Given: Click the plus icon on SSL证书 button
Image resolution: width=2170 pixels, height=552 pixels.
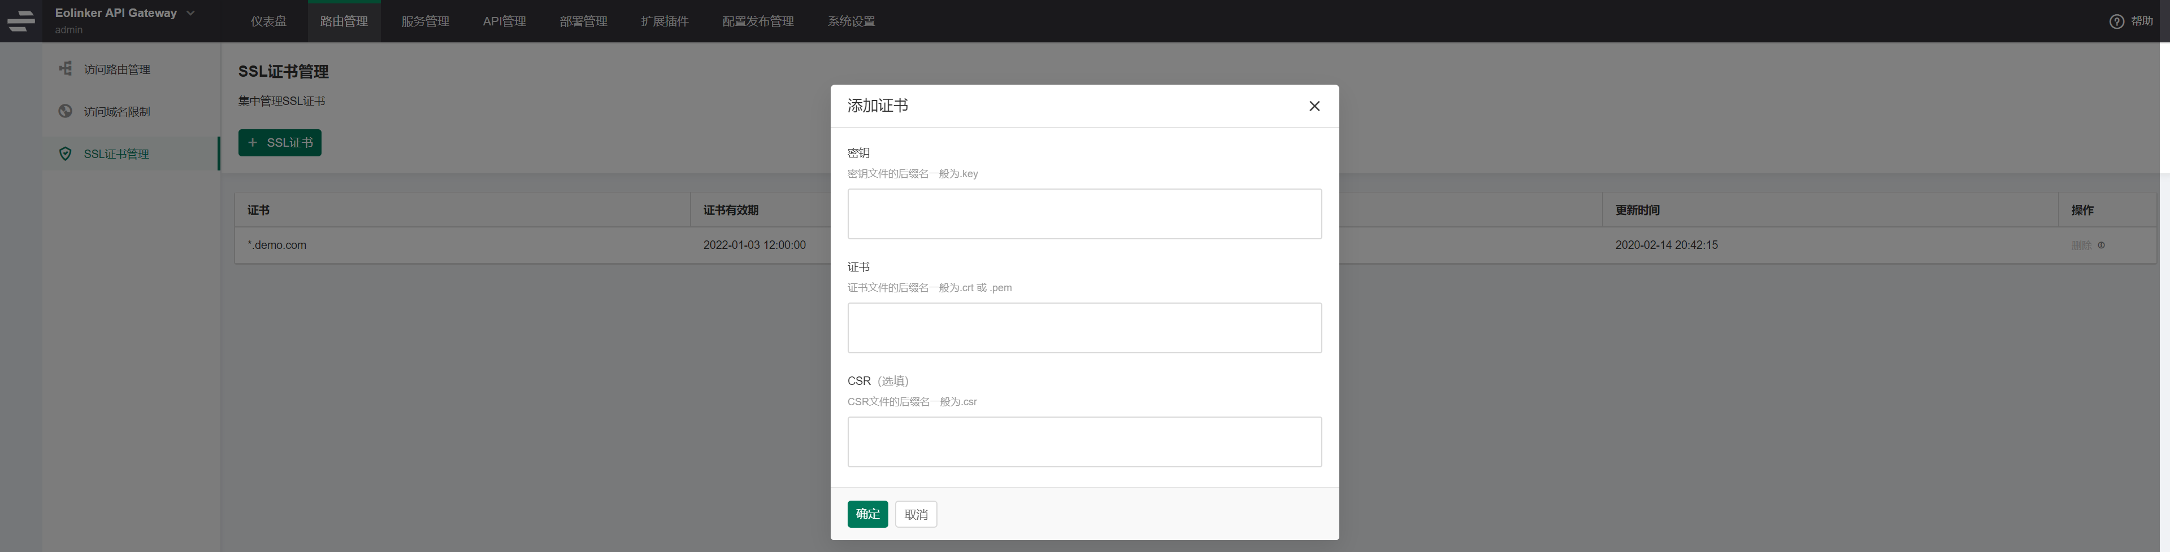Looking at the screenshot, I should 253,143.
